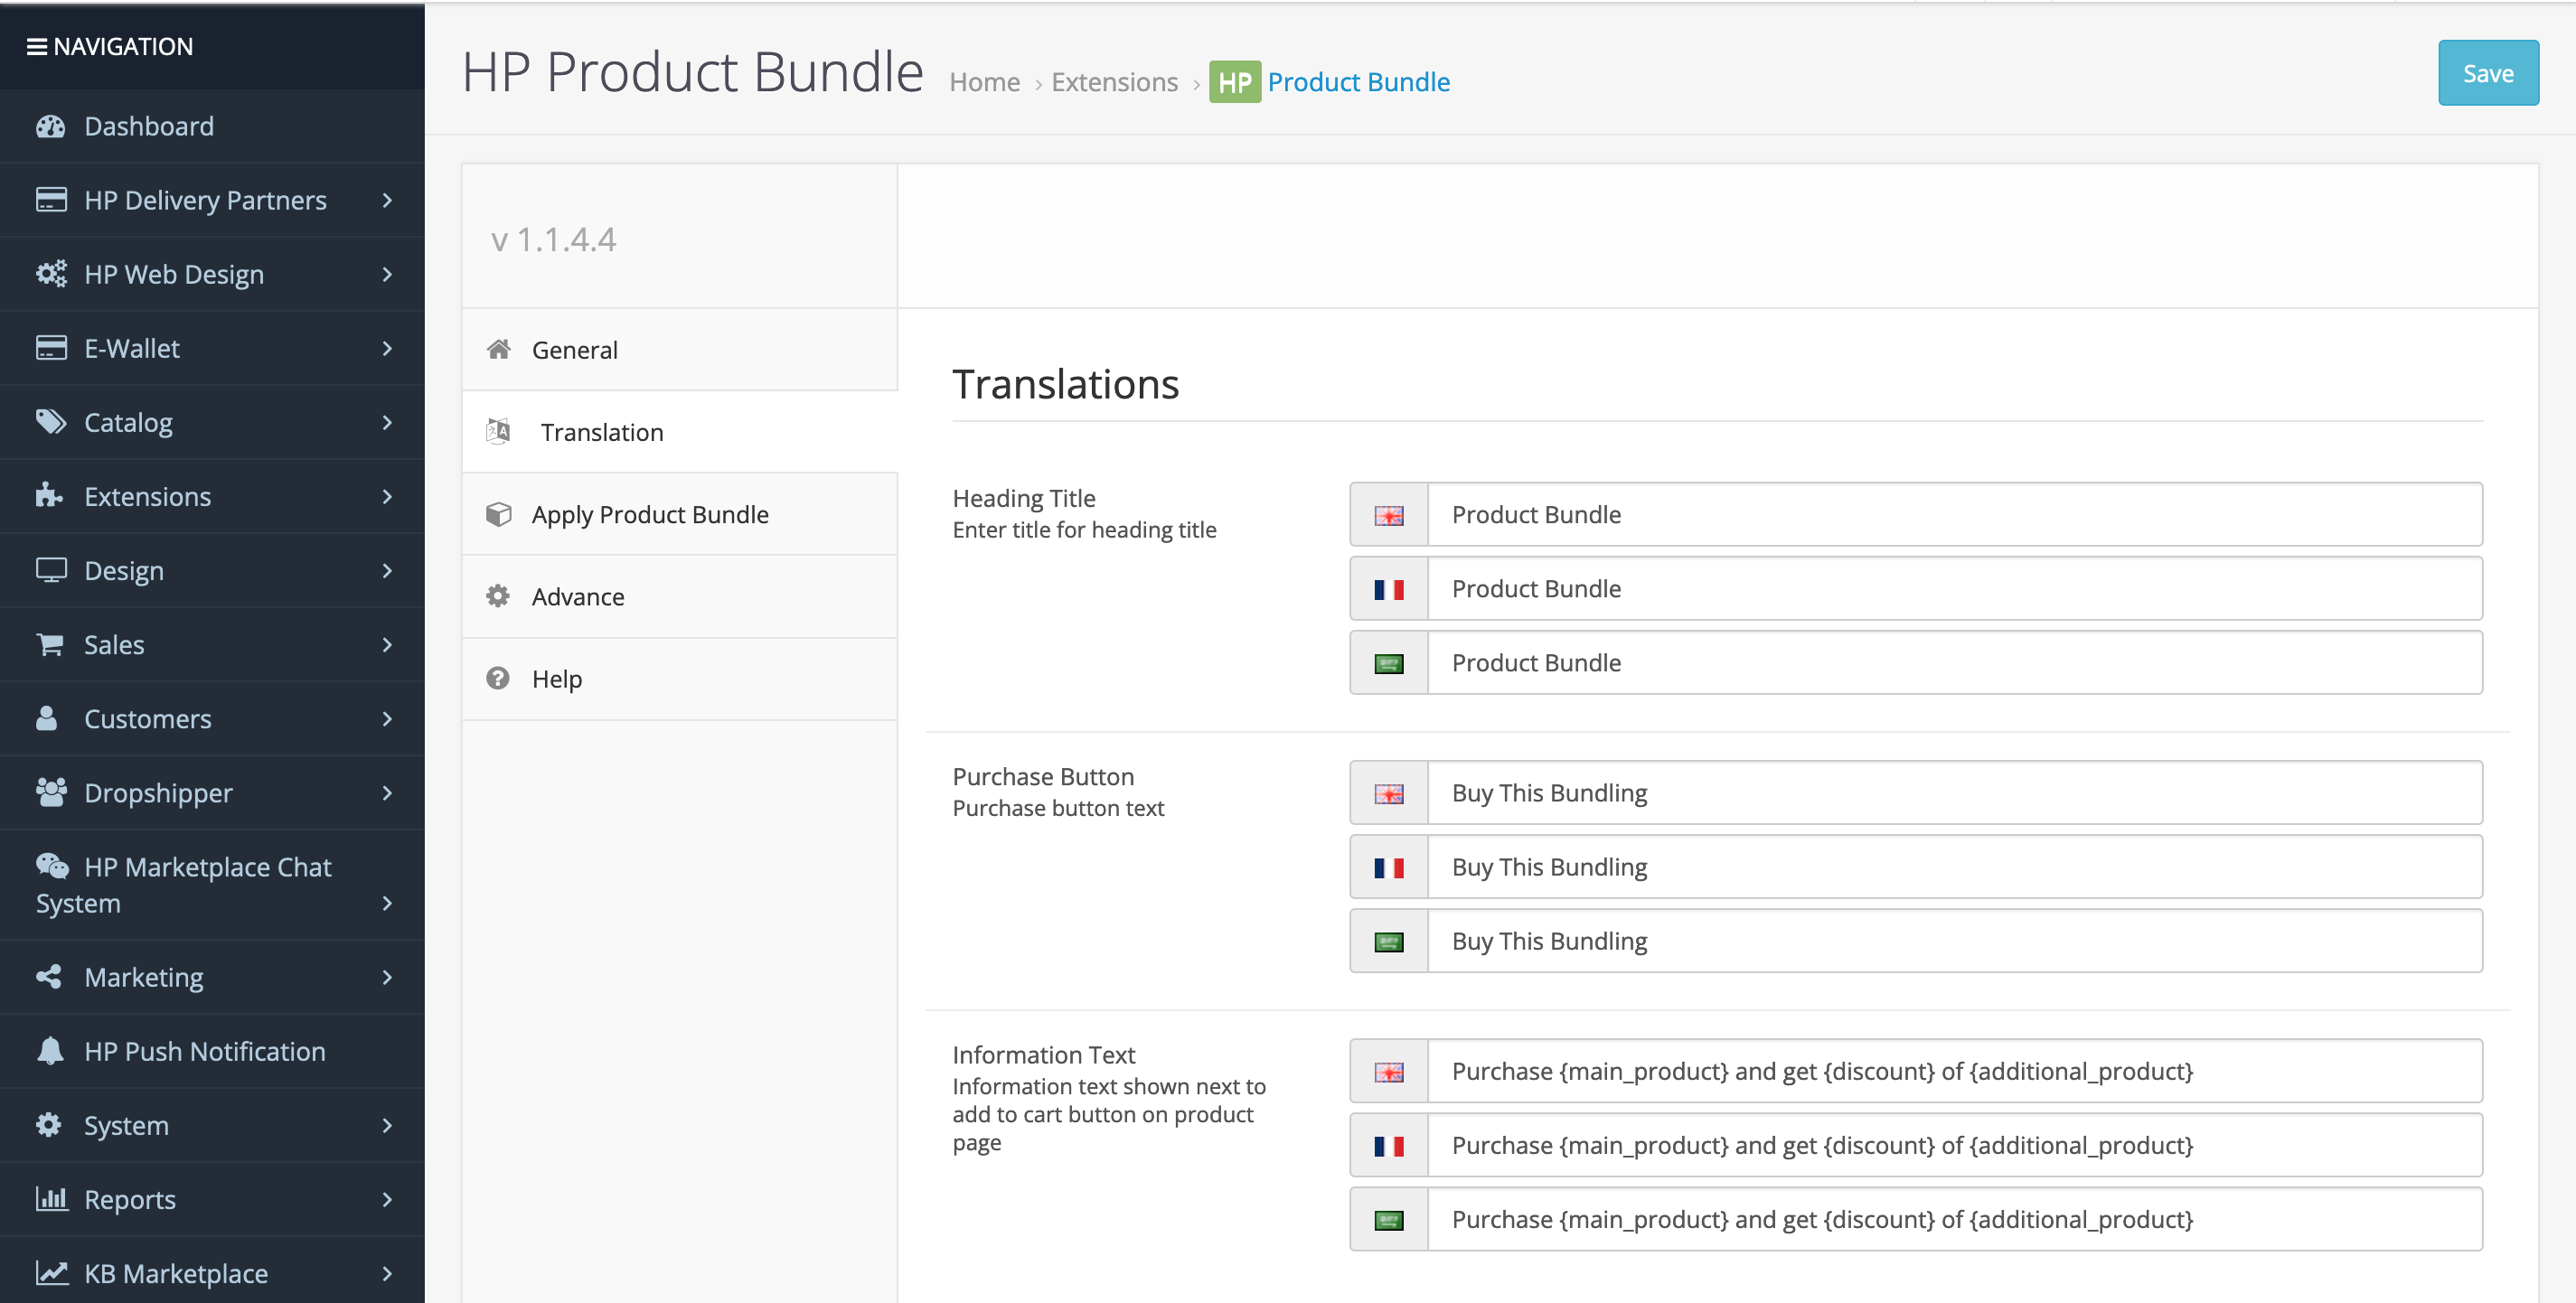Click the UK flag beside Heading Title

pos(1388,514)
